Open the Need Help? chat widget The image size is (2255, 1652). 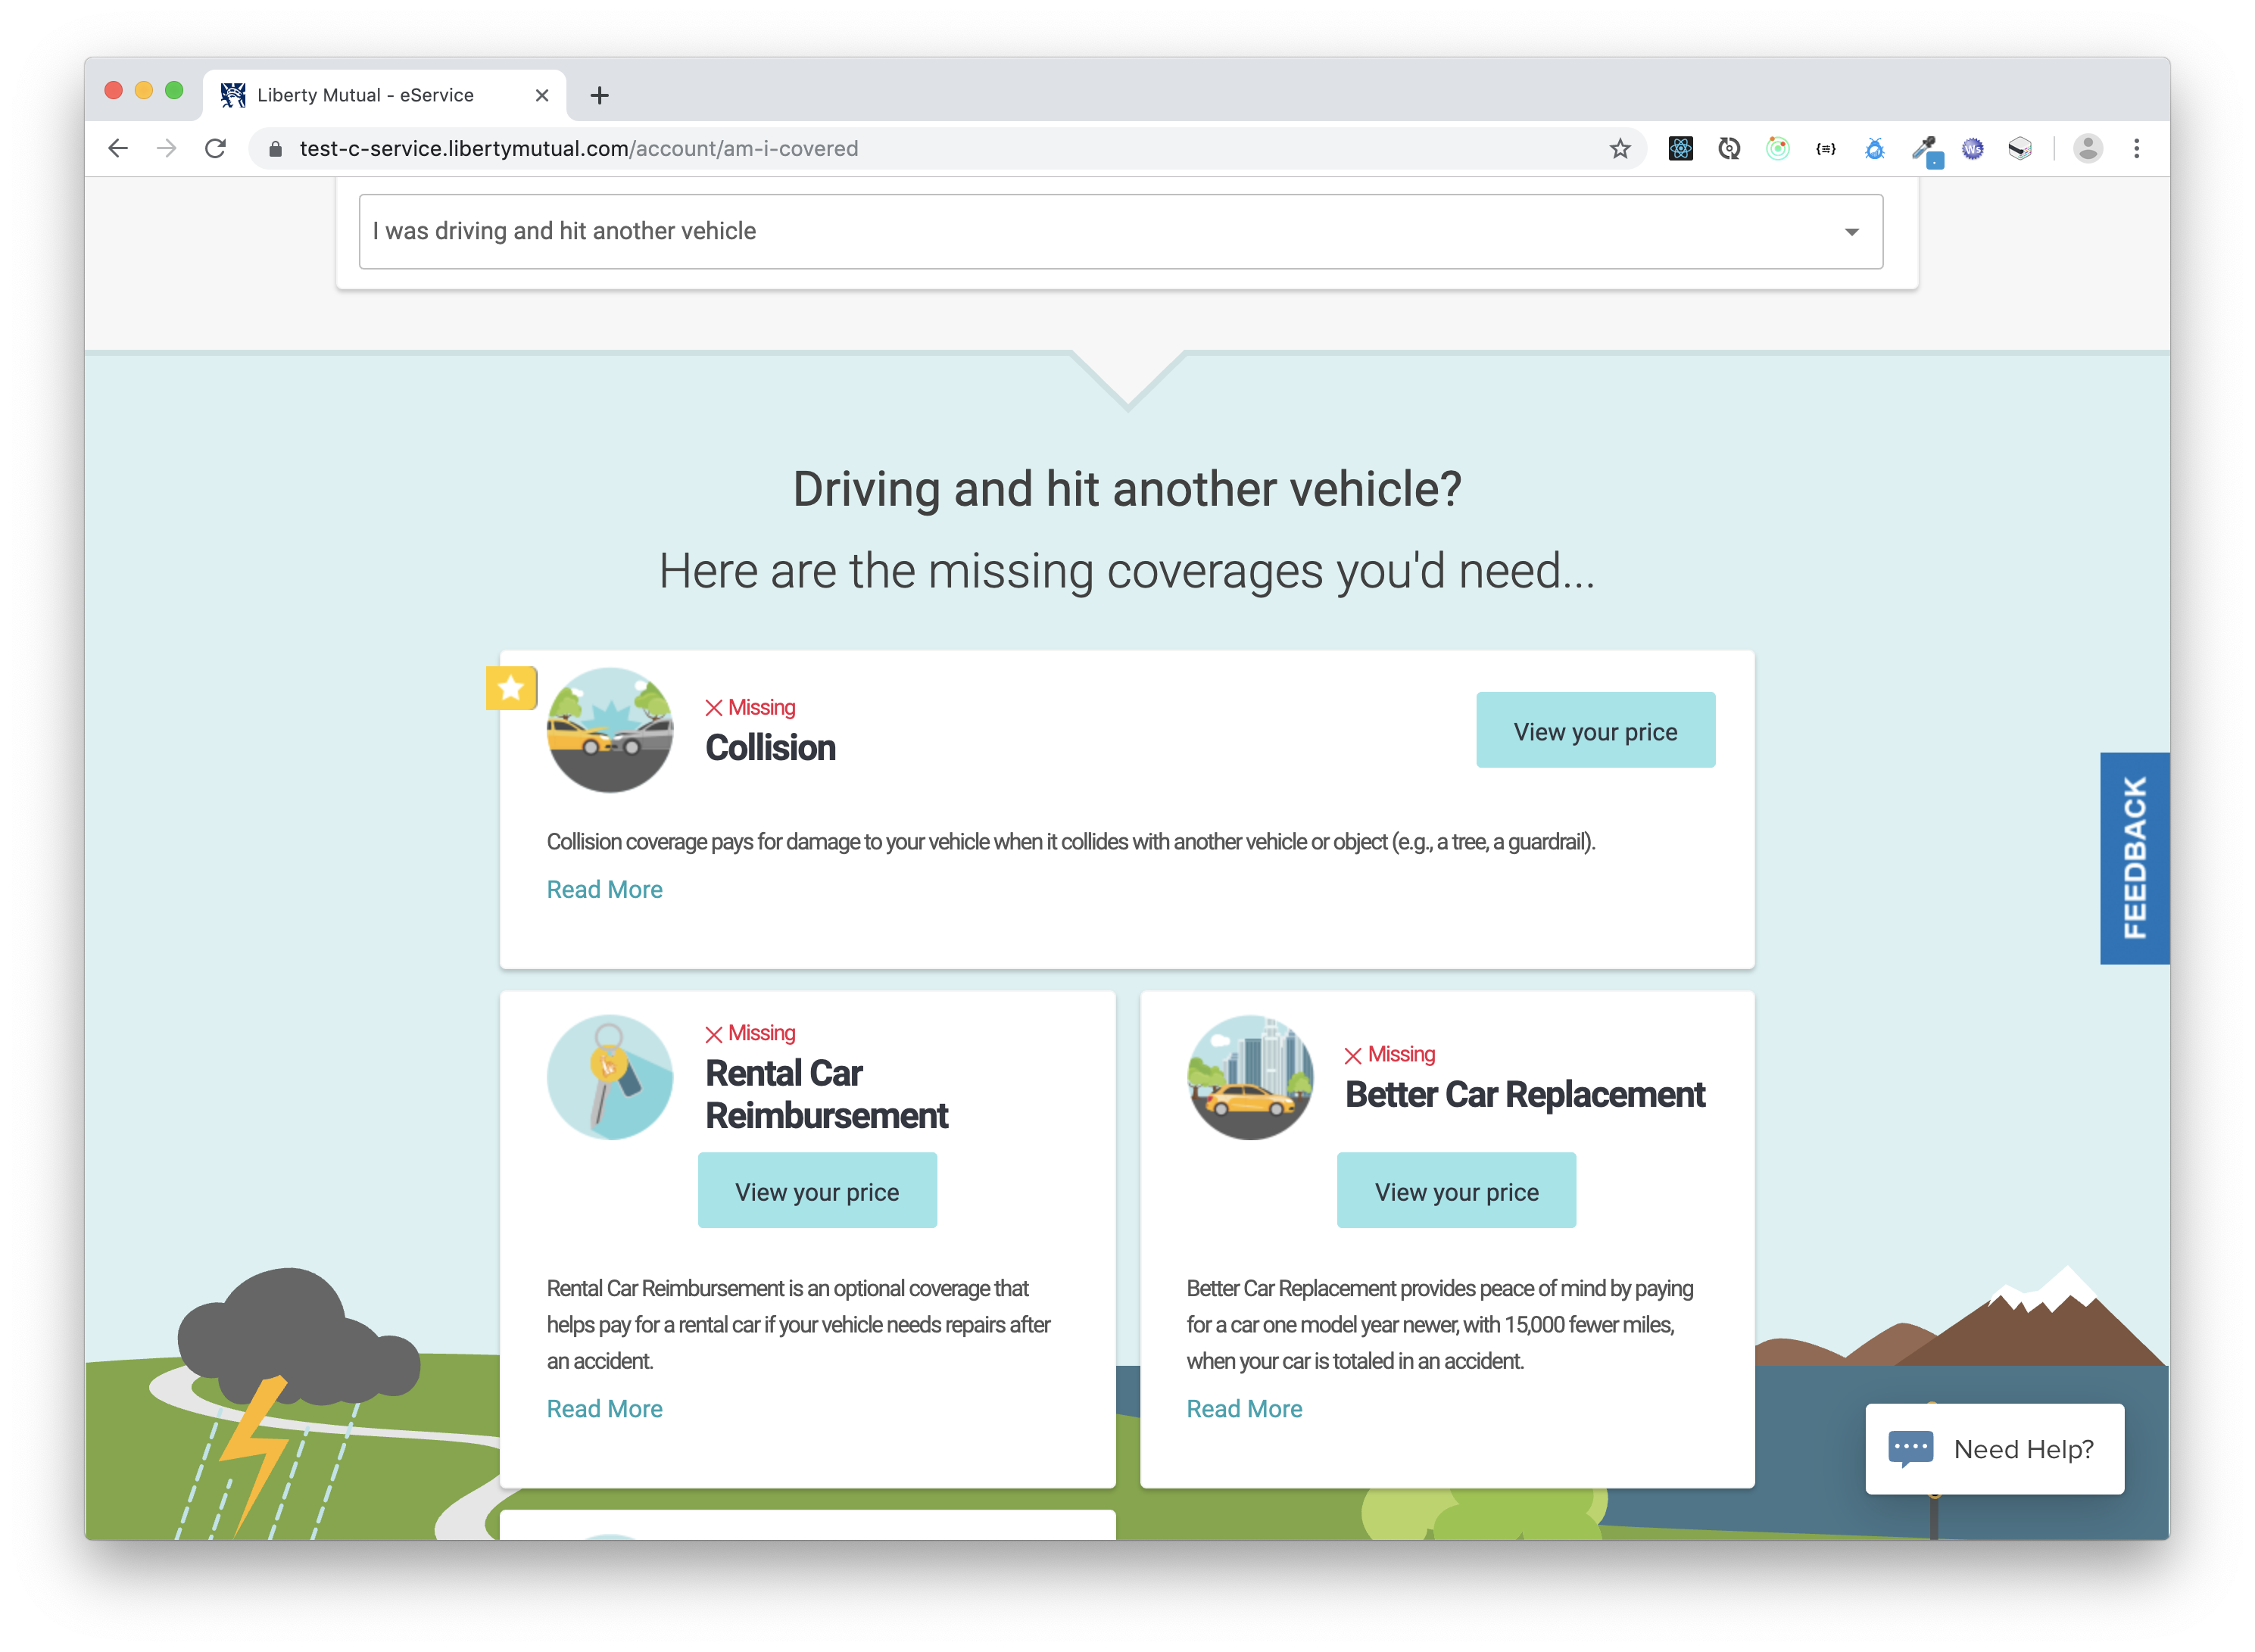[1994, 1449]
